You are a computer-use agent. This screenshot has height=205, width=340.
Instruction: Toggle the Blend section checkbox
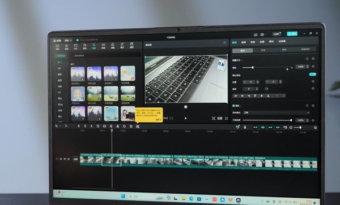(233, 106)
